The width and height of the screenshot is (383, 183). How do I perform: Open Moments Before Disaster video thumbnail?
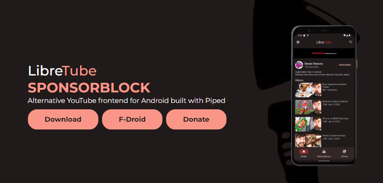pyautogui.click(x=308, y=107)
